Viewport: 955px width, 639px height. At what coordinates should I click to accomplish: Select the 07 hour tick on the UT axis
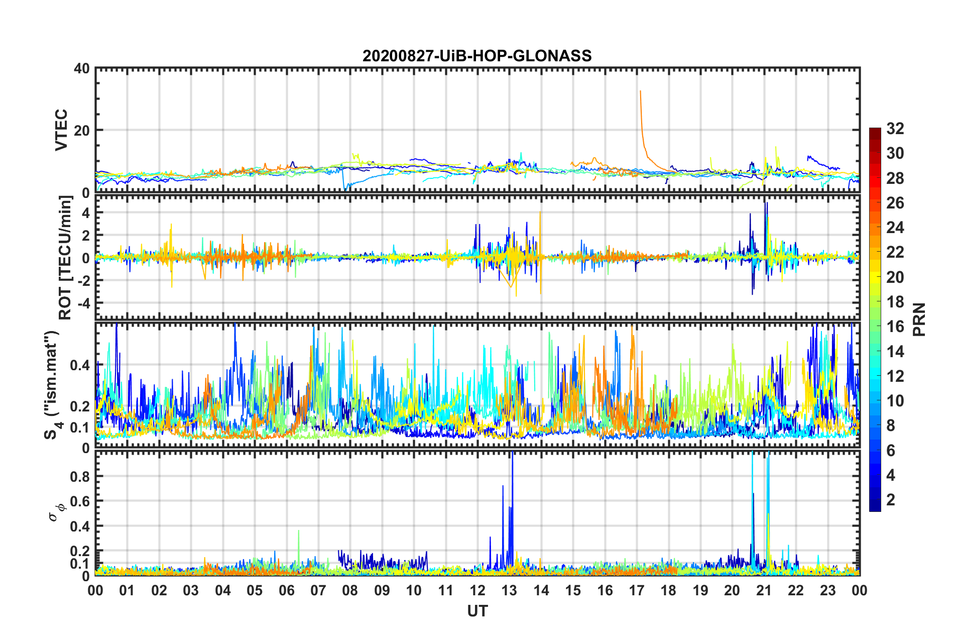click(x=318, y=590)
